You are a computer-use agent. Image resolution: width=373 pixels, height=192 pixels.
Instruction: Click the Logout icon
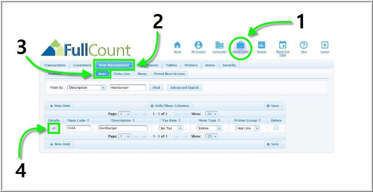point(325,45)
